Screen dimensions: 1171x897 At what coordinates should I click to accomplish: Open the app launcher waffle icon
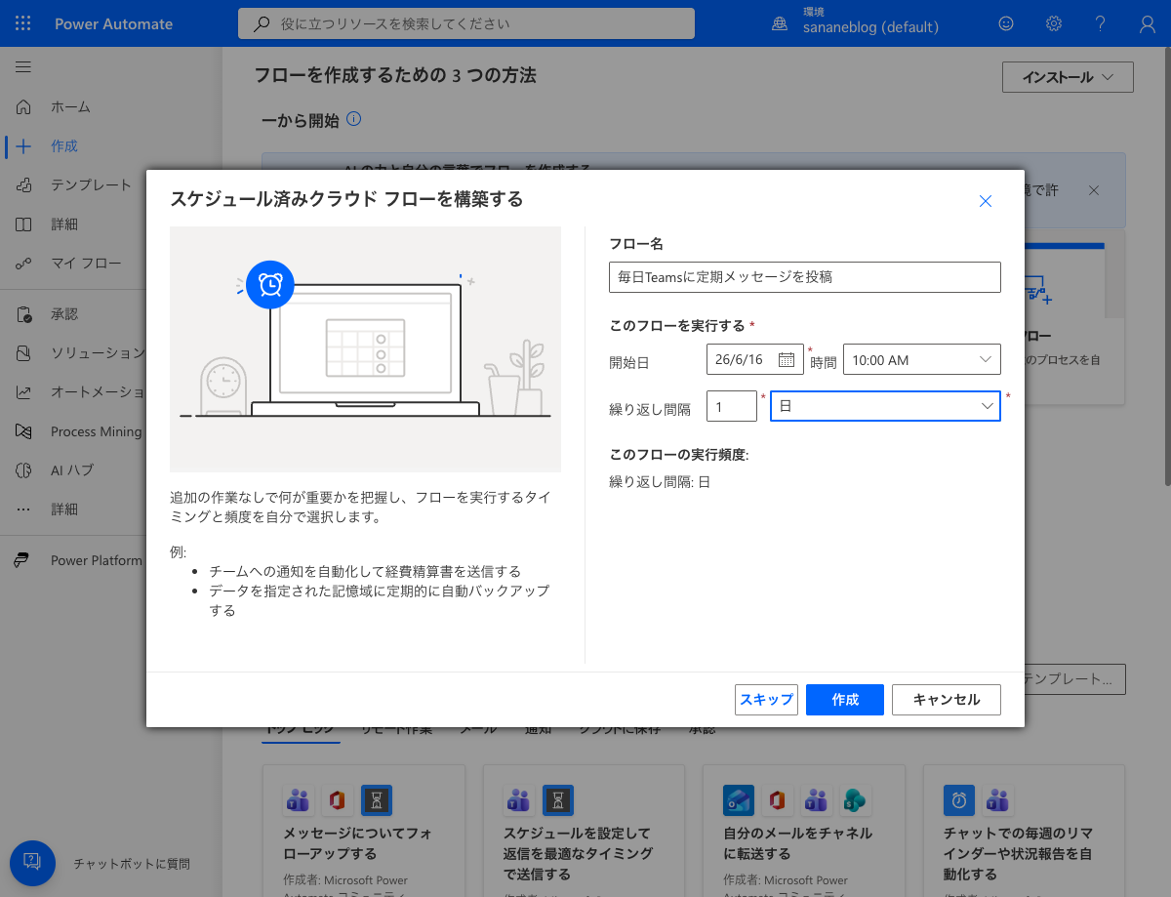23,23
